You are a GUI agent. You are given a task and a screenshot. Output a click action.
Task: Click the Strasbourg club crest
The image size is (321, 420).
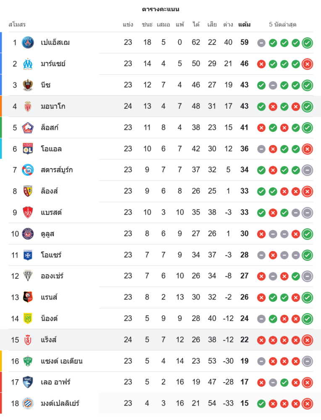(x=28, y=170)
